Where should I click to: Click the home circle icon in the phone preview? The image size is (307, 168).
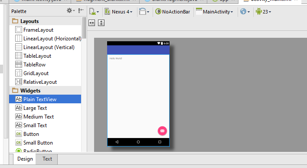pyautogui.click(x=138, y=142)
